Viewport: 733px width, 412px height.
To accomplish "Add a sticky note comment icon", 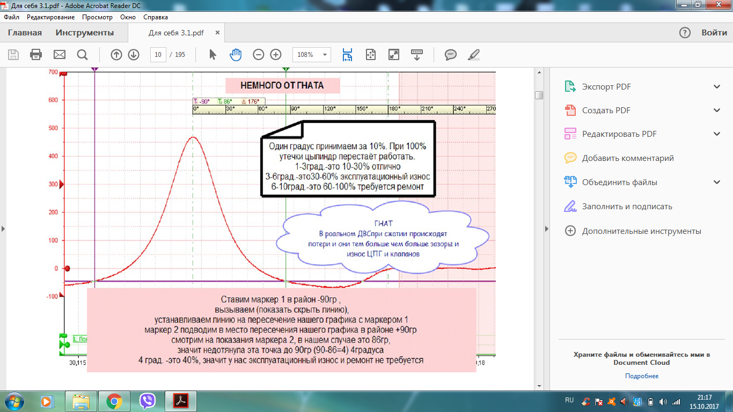I will pyautogui.click(x=451, y=54).
